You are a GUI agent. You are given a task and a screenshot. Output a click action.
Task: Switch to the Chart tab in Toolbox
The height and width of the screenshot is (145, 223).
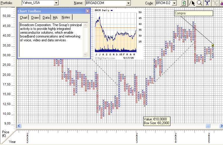(23, 17)
